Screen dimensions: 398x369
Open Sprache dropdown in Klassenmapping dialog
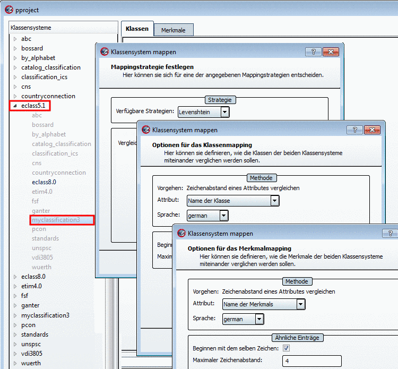pyautogui.click(x=223, y=216)
